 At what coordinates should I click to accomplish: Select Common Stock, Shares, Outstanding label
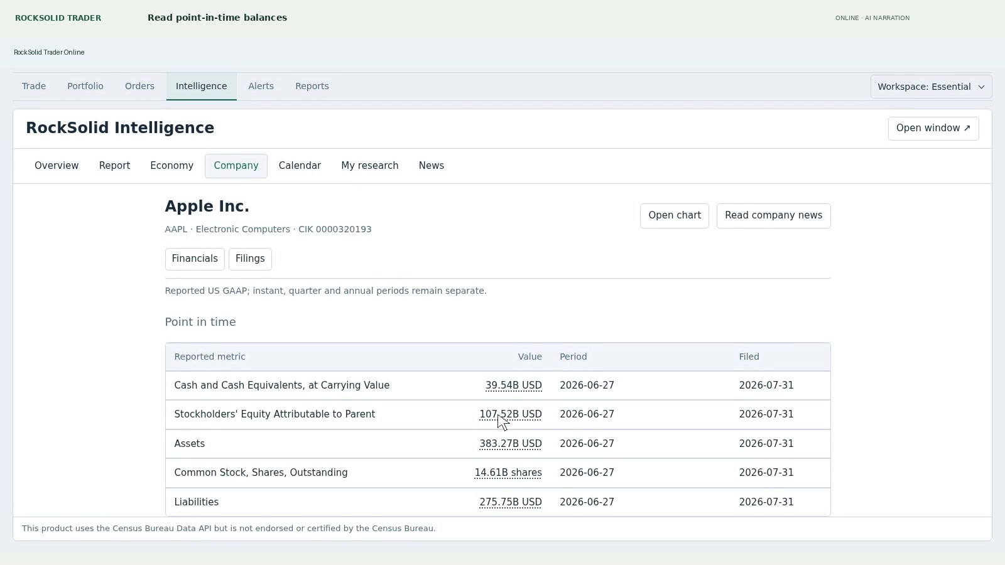click(261, 473)
